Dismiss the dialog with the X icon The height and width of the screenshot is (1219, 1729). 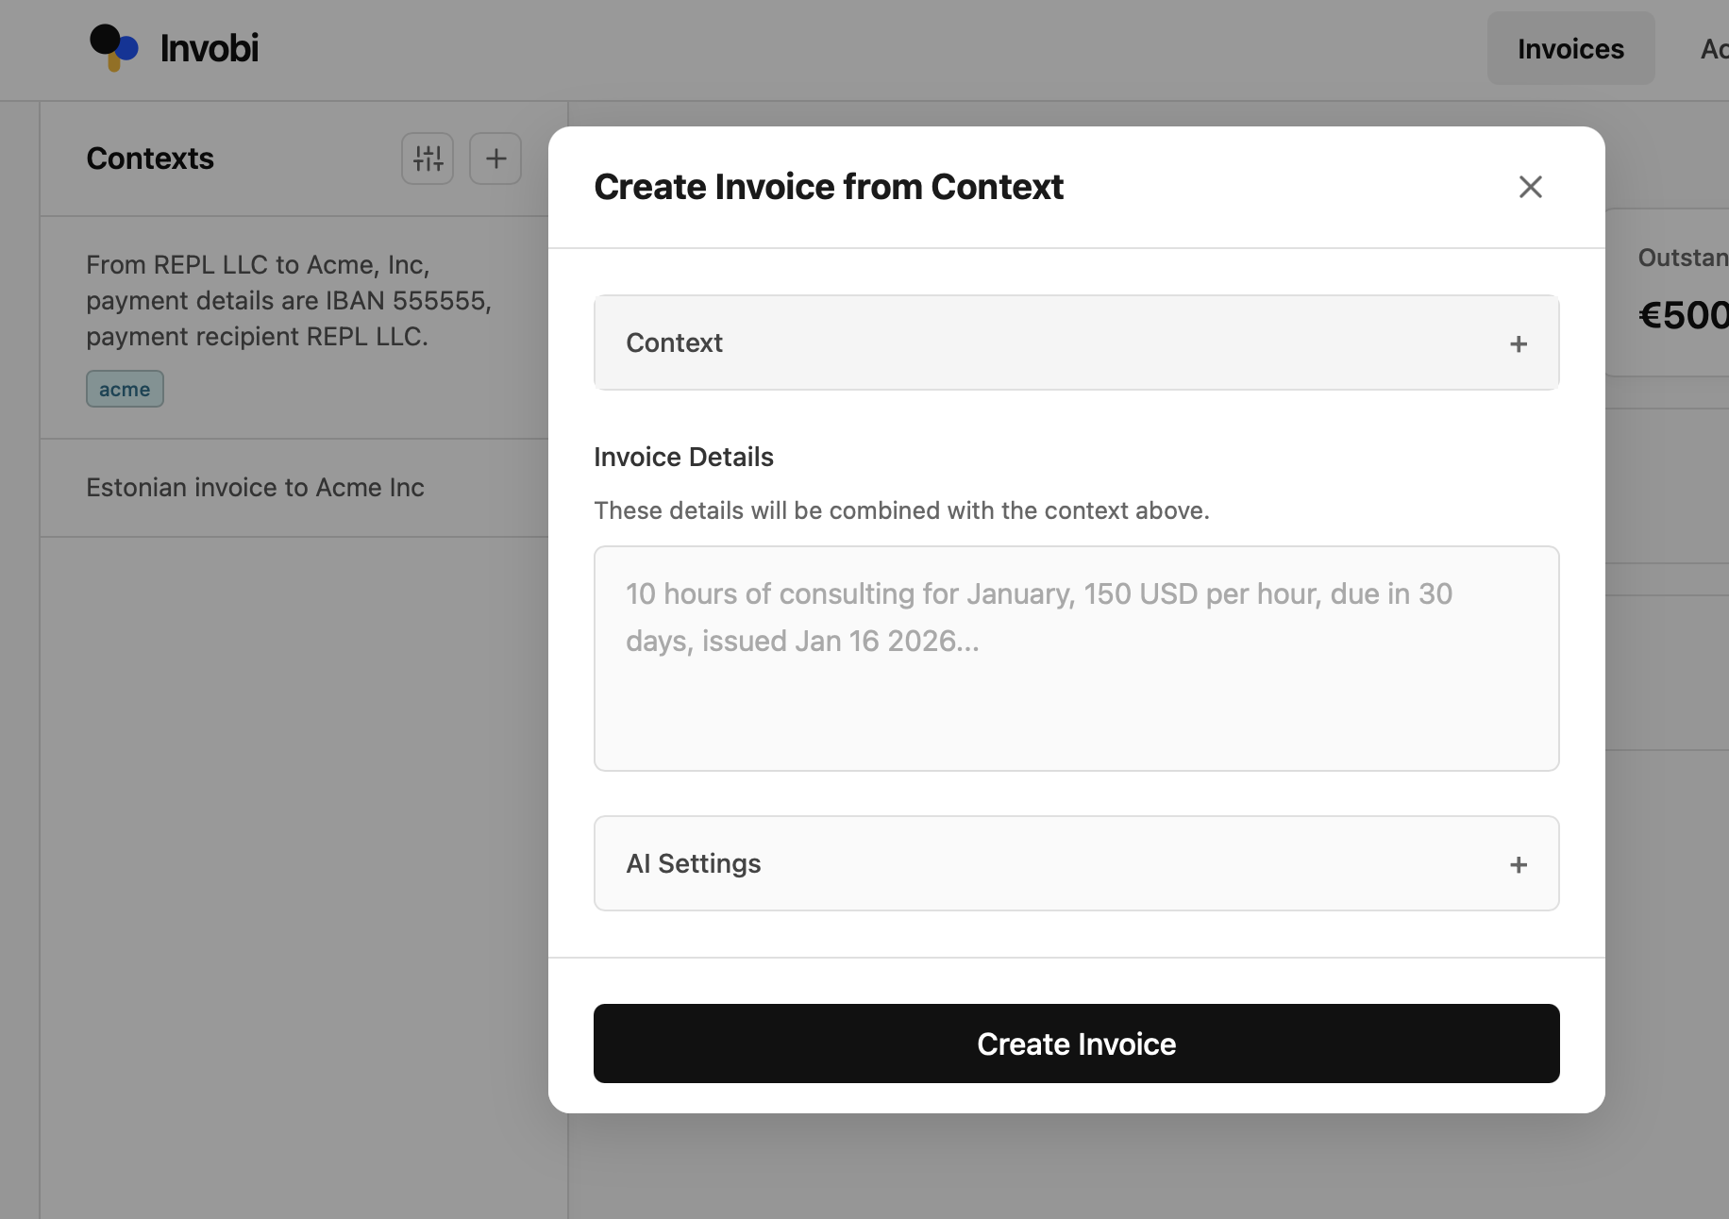(1529, 187)
